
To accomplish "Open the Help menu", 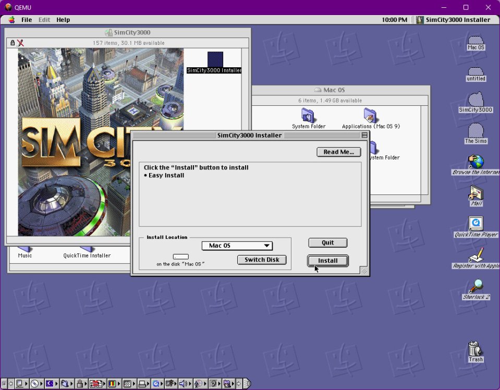I will click(x=63, y=20).
